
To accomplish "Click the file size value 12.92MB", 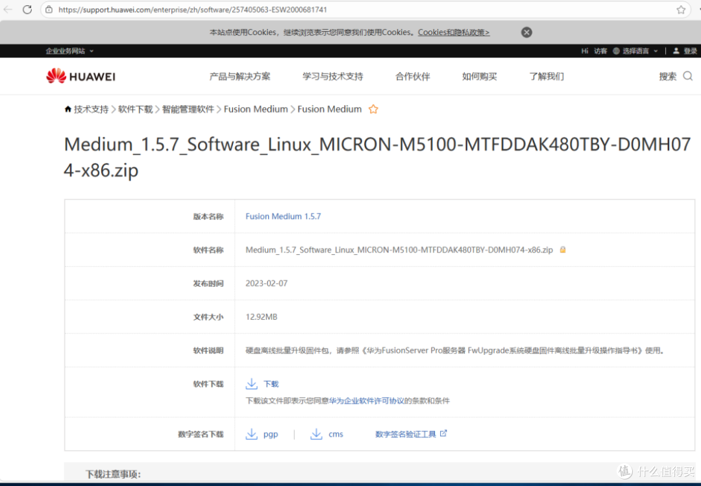I will pyautogui.click(x=262, y=317).
